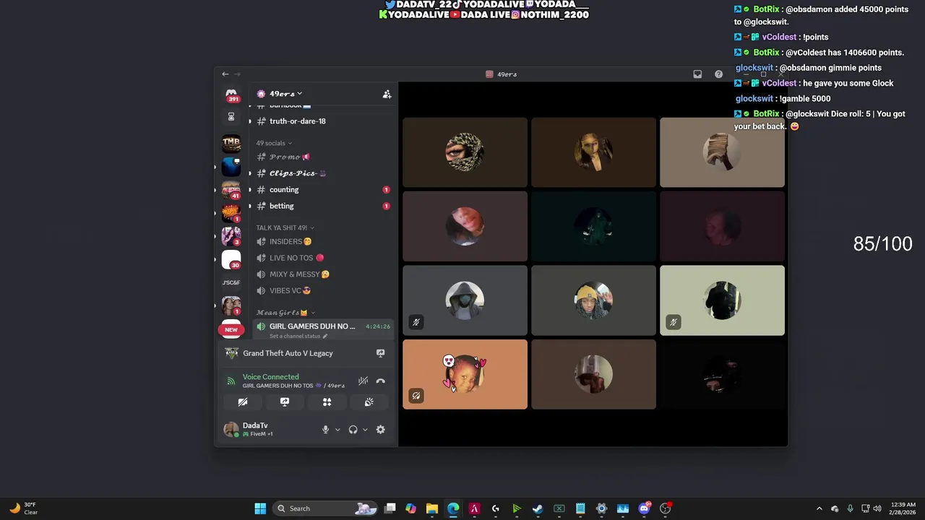Viewport: 925px width, 520px height.
Task: Open Discord direct messages home icon
Action: pyautogui.click(x=231, y=95)
